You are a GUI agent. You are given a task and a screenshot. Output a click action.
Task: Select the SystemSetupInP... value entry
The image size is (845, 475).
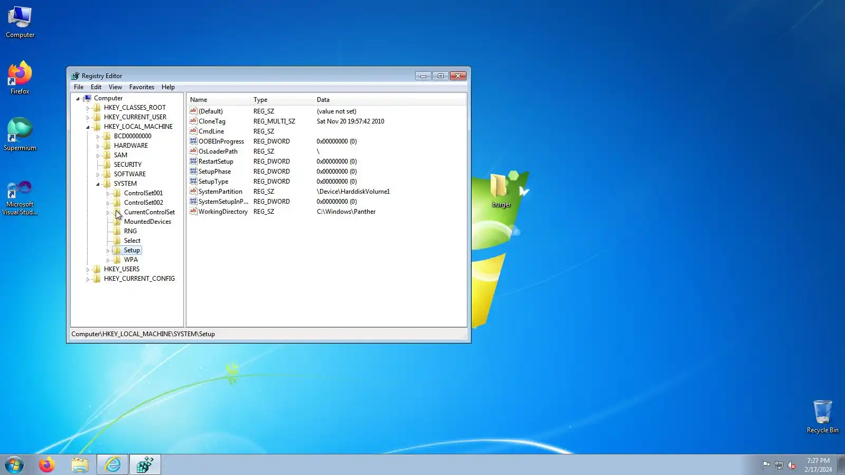[x=223, y=202]
